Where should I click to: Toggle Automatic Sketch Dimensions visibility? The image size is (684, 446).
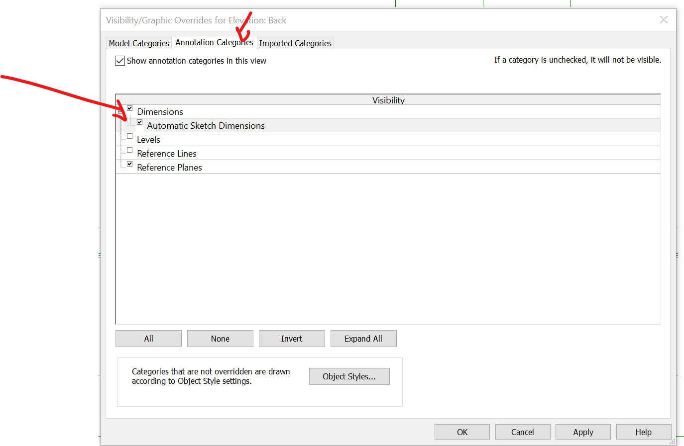point(140,122)
